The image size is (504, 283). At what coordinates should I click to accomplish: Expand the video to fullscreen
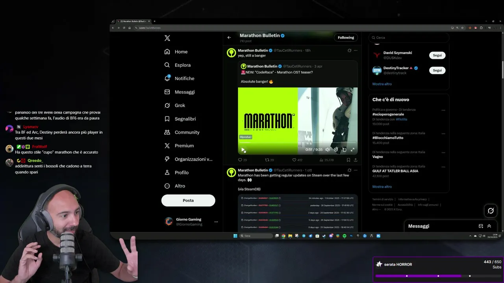tap(352, 150)
